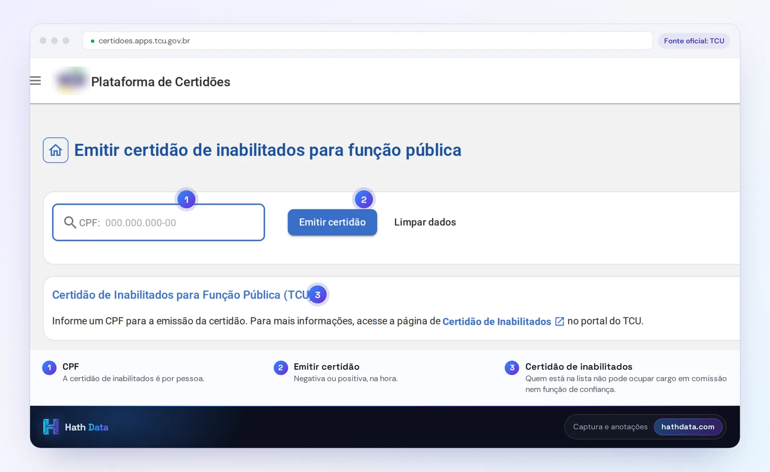Click the heading Emitir certidão de inabilitados para função pública

click(x=268, y=150)
